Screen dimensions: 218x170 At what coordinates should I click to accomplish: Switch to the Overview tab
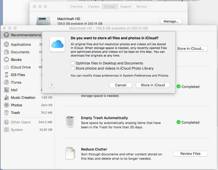76,6
